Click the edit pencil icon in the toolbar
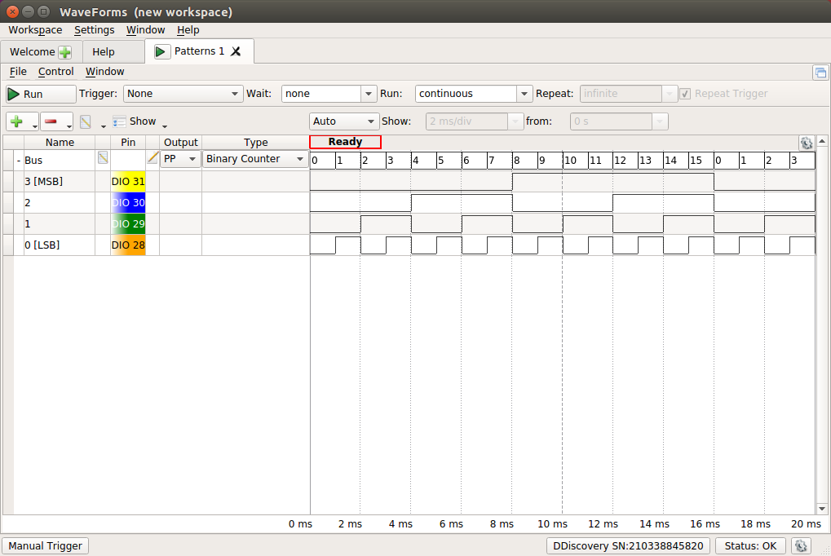 coord(86,122)
